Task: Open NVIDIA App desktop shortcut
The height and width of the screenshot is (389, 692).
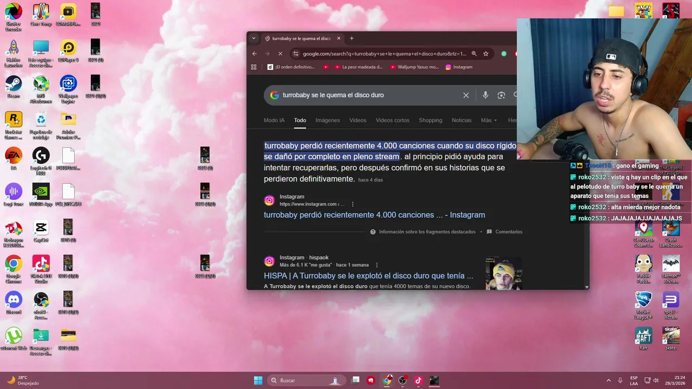Action: 41,196
